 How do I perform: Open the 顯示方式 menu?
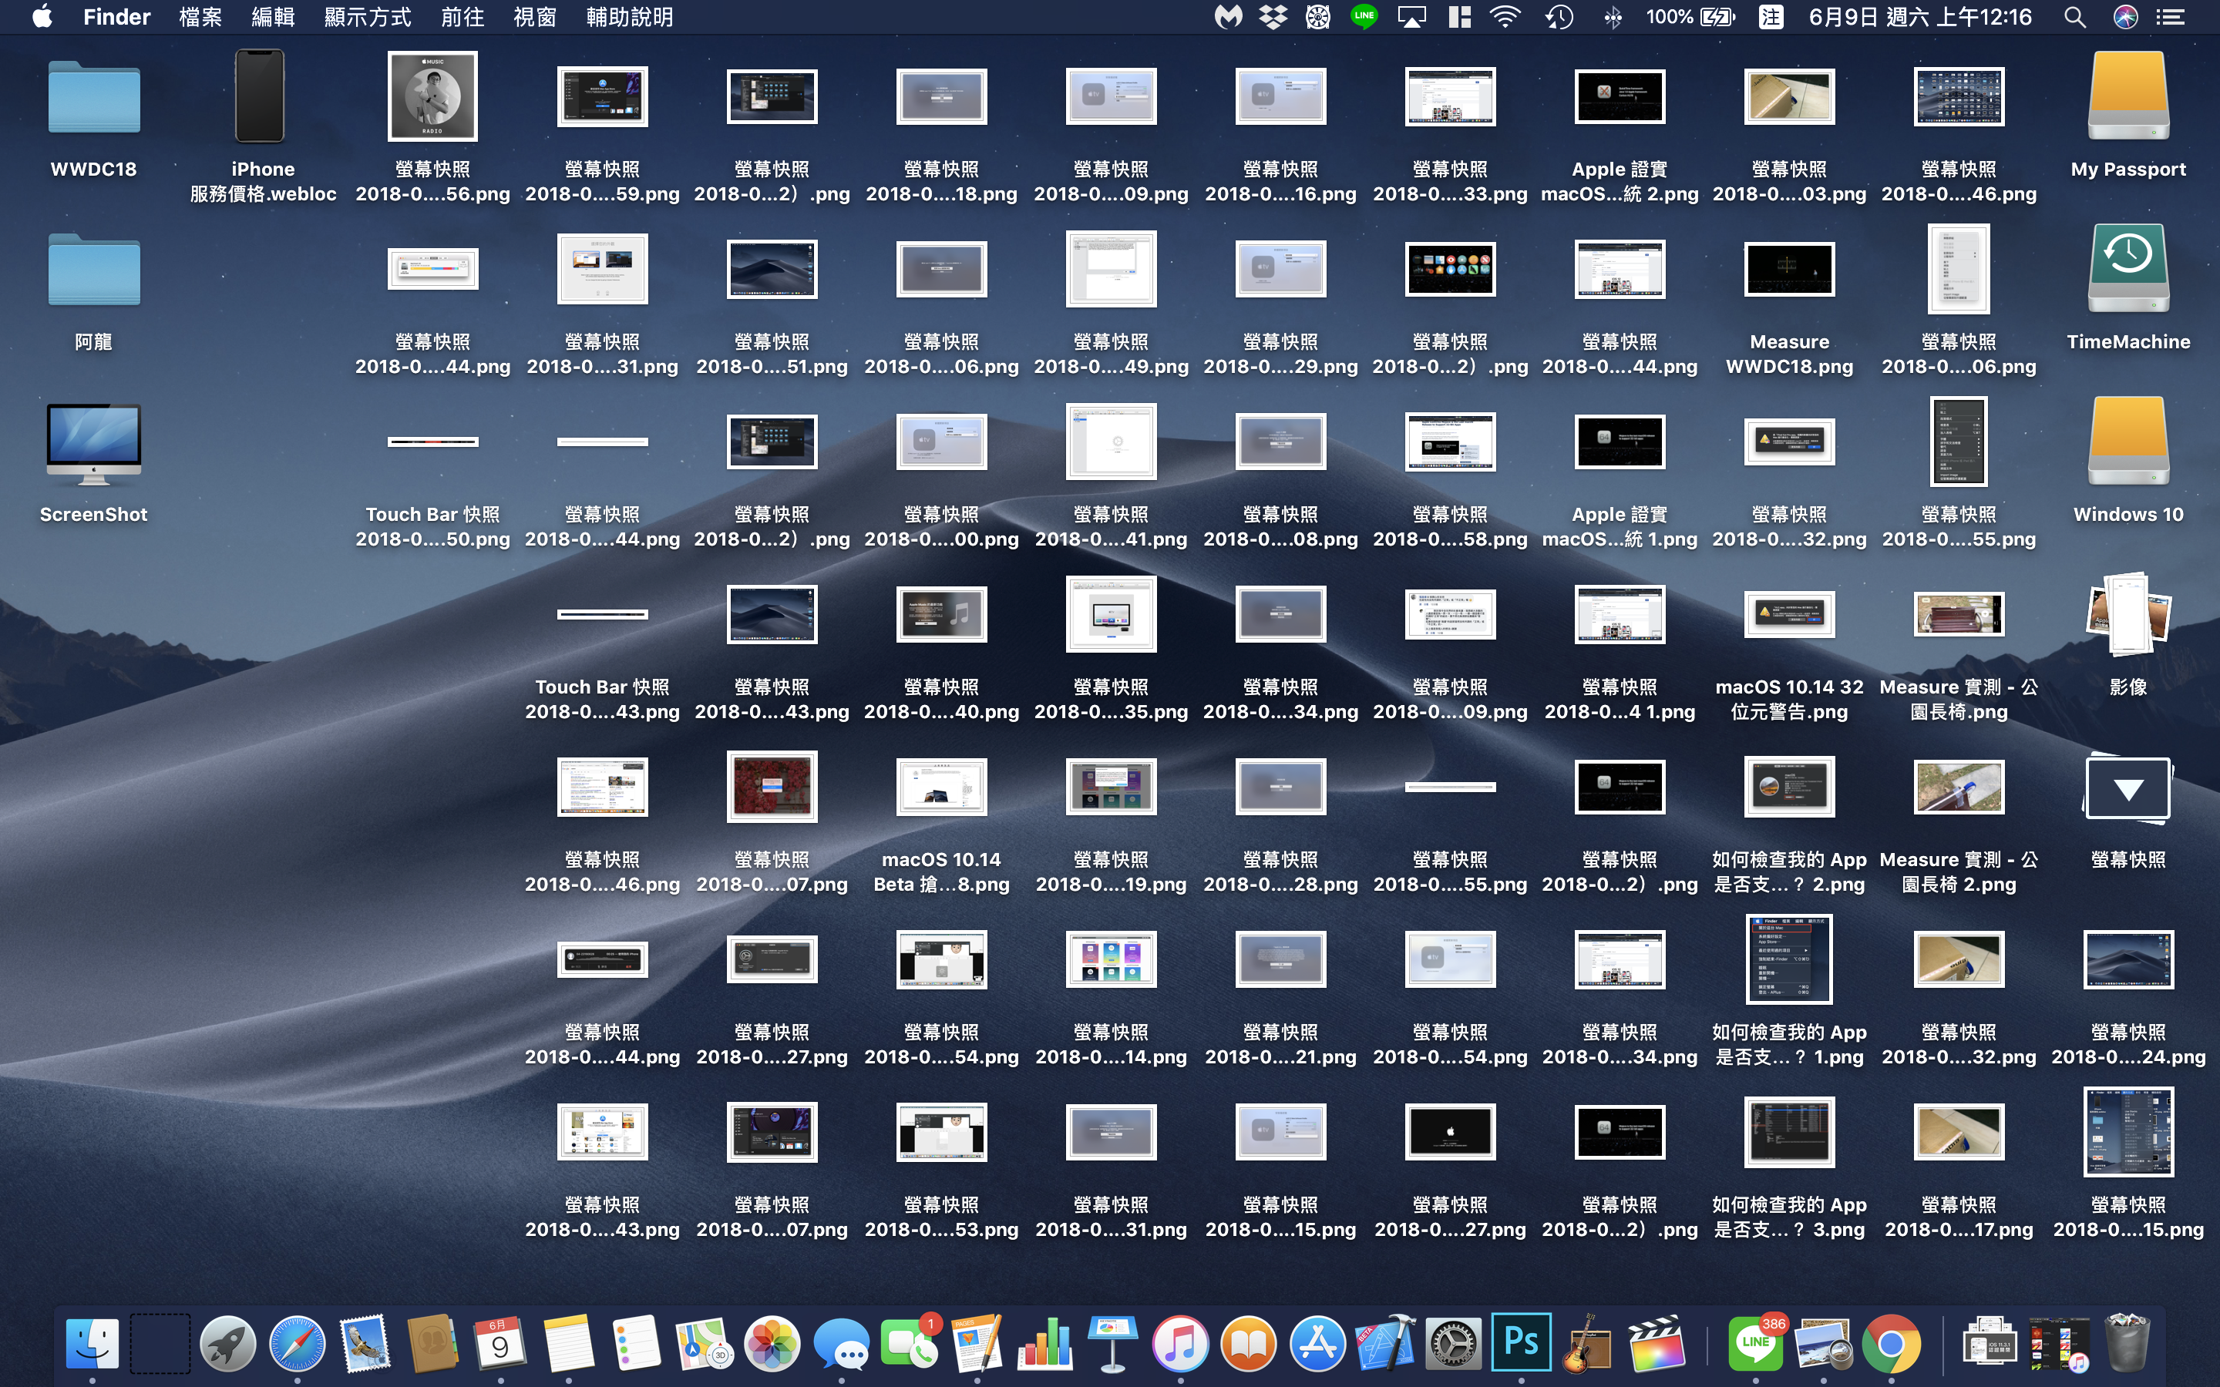tap(368, 16)
